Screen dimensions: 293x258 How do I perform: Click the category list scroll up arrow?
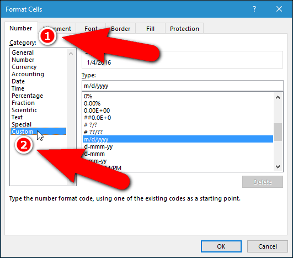[71, 54]
